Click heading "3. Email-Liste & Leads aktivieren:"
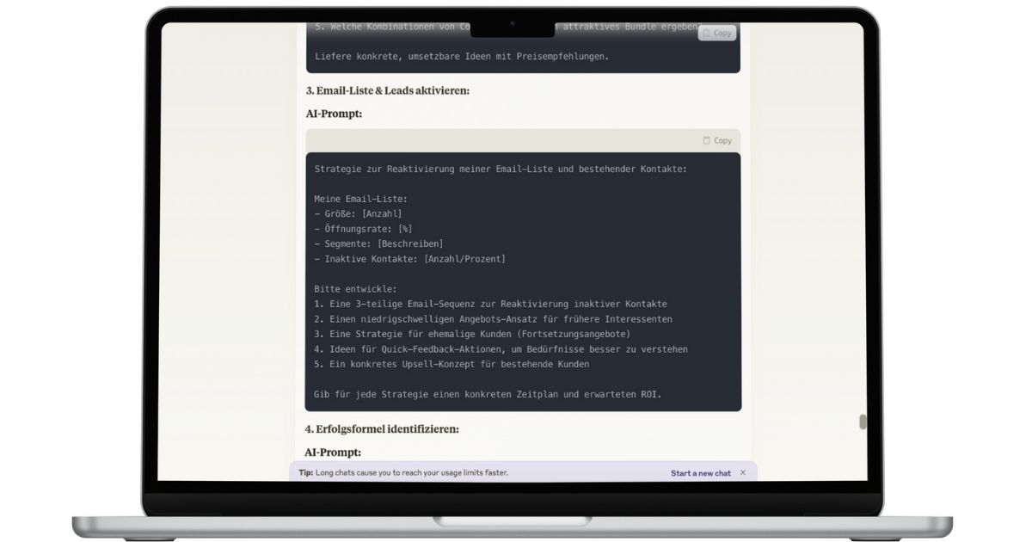The width and height of the screenshot is (1032, 542). (x=388, y=90)
